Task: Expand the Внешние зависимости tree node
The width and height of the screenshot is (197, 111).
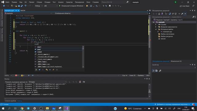Action: tap(156, 27)
